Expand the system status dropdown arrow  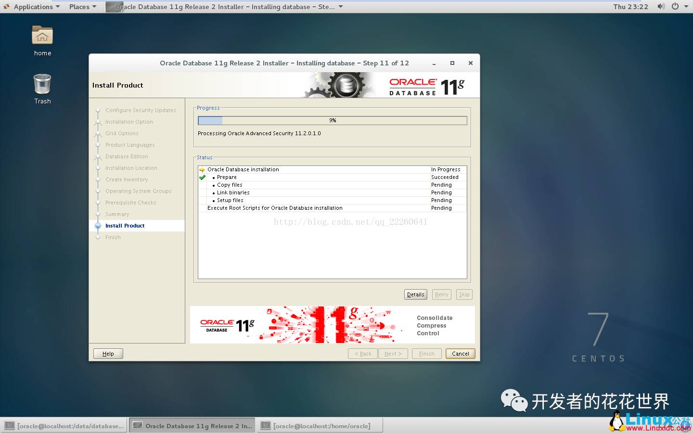coord(685,7)
